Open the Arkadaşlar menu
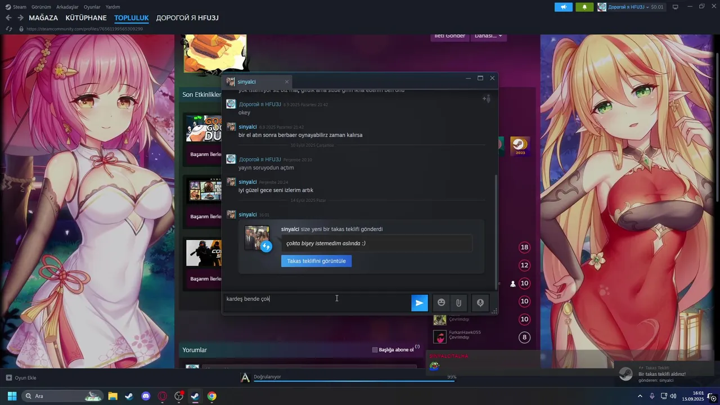The height and width of the screenshot is (405, 720). [x=67, y=7]
